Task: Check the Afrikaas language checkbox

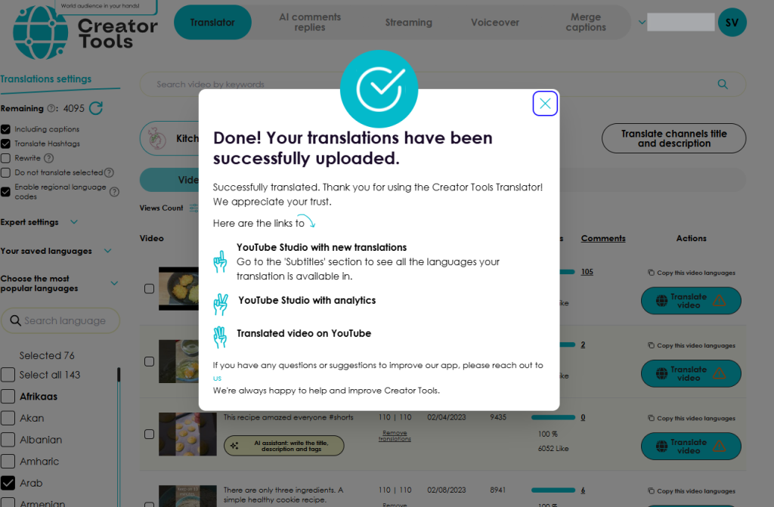Action: click(x=8, y=397)
